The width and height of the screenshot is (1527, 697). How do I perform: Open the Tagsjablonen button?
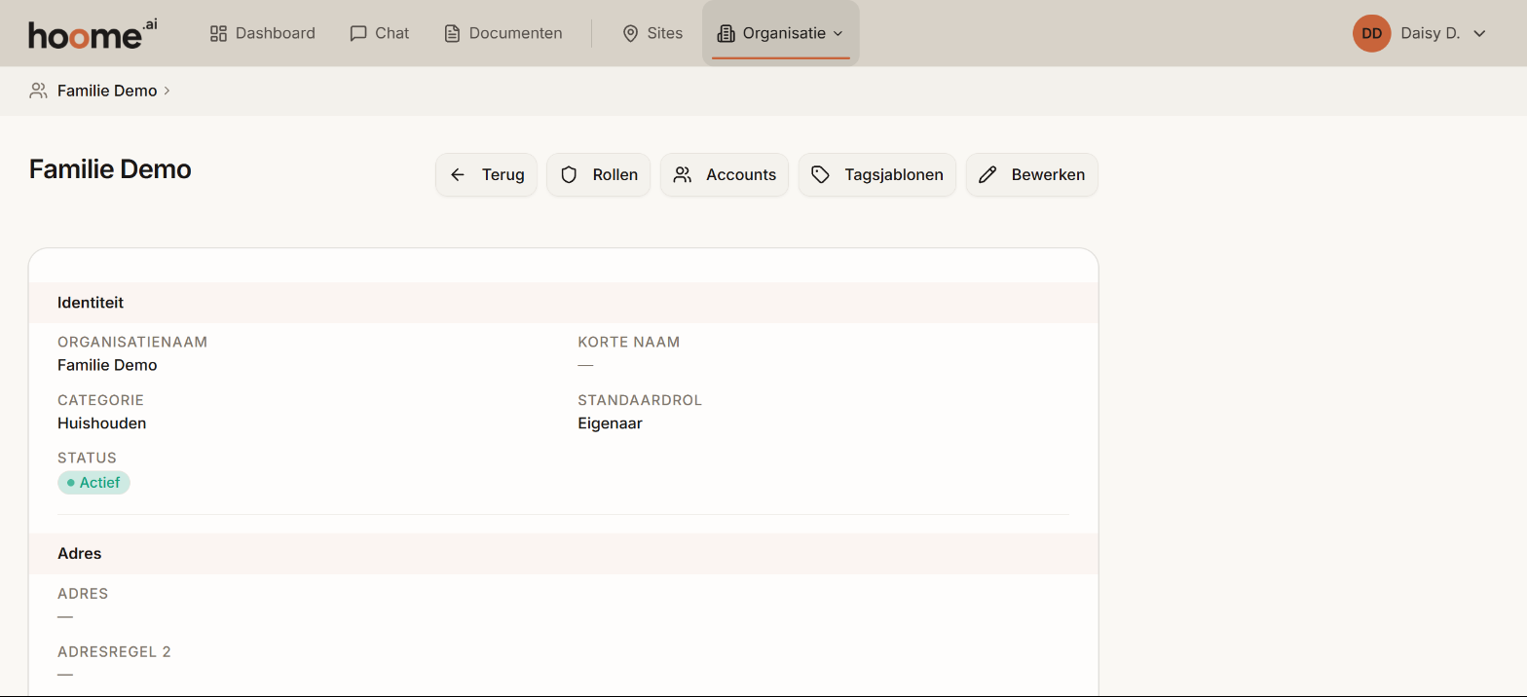point(877,175)
